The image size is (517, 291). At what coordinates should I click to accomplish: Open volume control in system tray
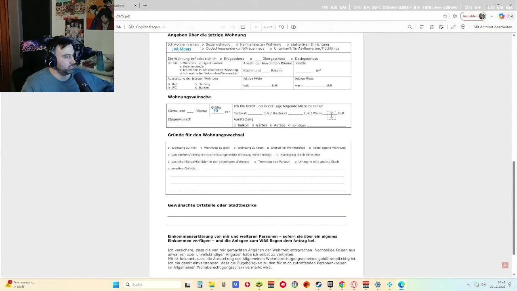tap(483, 285)
